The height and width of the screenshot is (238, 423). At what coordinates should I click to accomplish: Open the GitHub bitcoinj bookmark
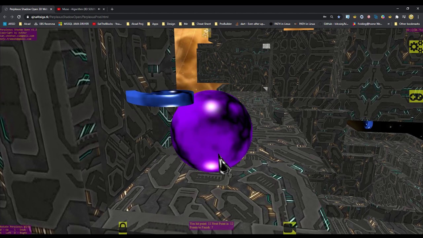(333, 24)
